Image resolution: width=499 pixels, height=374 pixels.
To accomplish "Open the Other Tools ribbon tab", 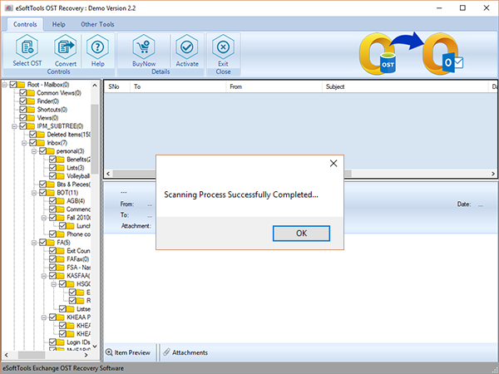I will click(x=97, y=24).
